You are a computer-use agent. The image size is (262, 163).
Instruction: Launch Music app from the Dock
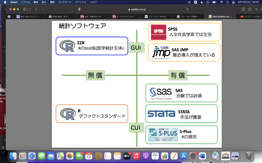[136, 156]
